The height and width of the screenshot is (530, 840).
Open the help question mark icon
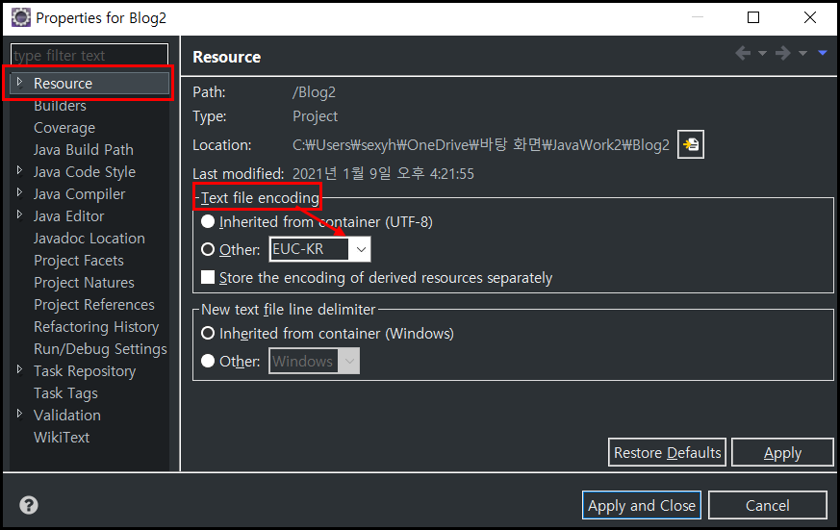pos(29,505)
